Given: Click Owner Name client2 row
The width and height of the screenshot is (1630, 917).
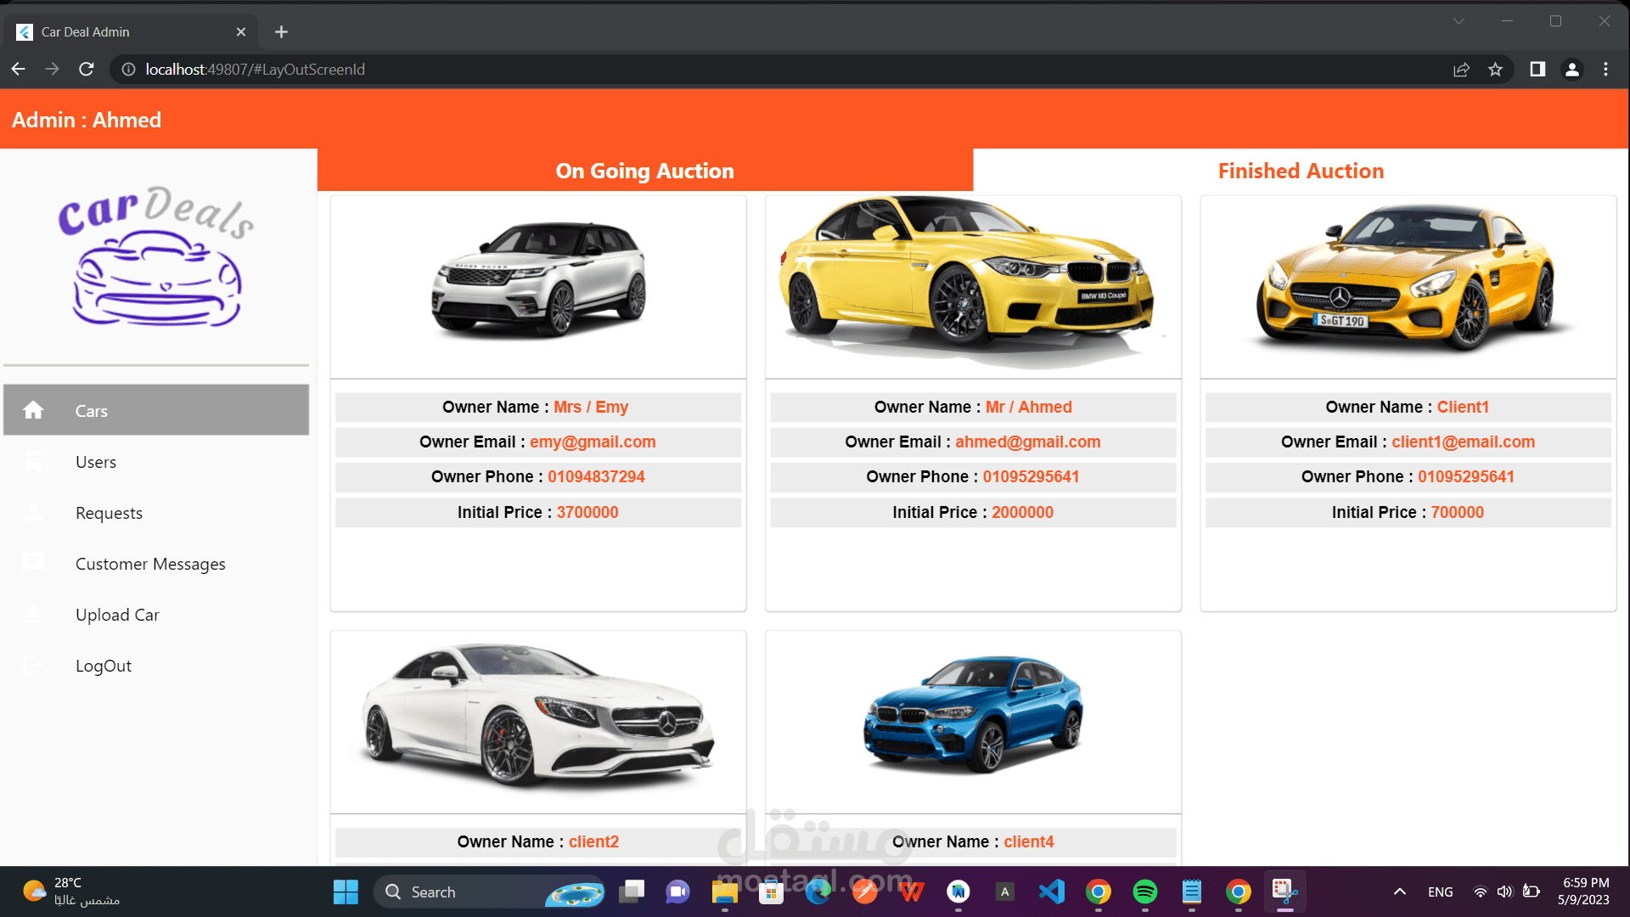Looking at the screenshot, I should coord(538,841).
